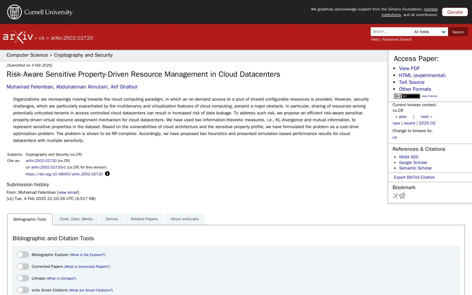Viewport: 472px width, 295px height.
Task: Click the cs breadcrumb in header
Action: pyautogui.click(x=42, y=38)
